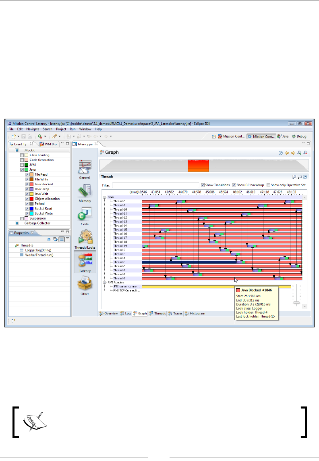Click the thread Filter input field
The image size is (319, 461).
coord(155,185)
